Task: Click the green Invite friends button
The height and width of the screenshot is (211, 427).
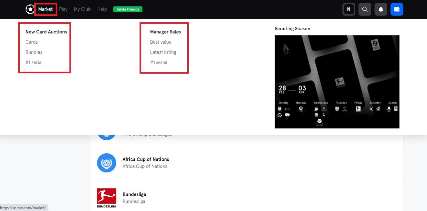Action: coord(128,9)
